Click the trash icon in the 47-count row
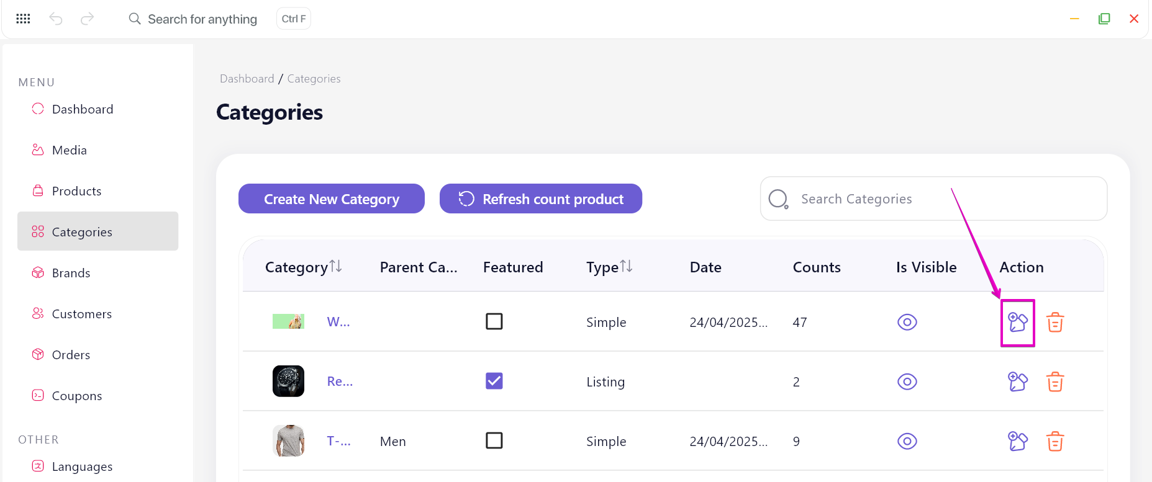Viewport: 1152px width, 482px height. 1055,322
